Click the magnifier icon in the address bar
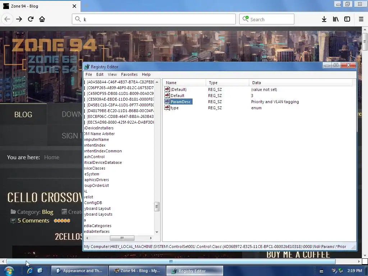This screenshot has width=368, height=276. pos(78,19)
